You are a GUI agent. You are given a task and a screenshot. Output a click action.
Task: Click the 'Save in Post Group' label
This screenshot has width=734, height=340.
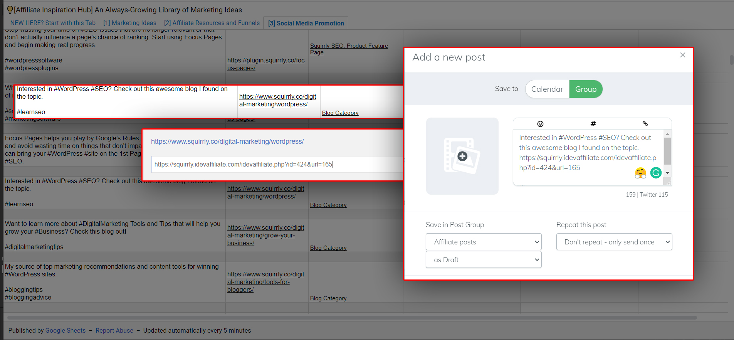(x=455, y=225)
